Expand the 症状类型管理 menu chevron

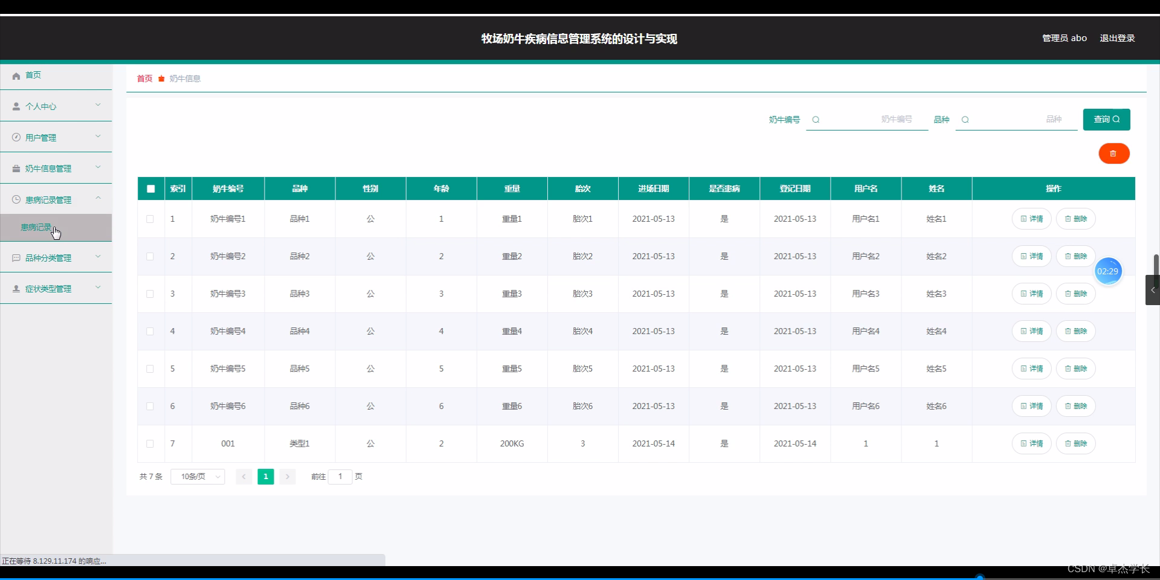[98, 288]
